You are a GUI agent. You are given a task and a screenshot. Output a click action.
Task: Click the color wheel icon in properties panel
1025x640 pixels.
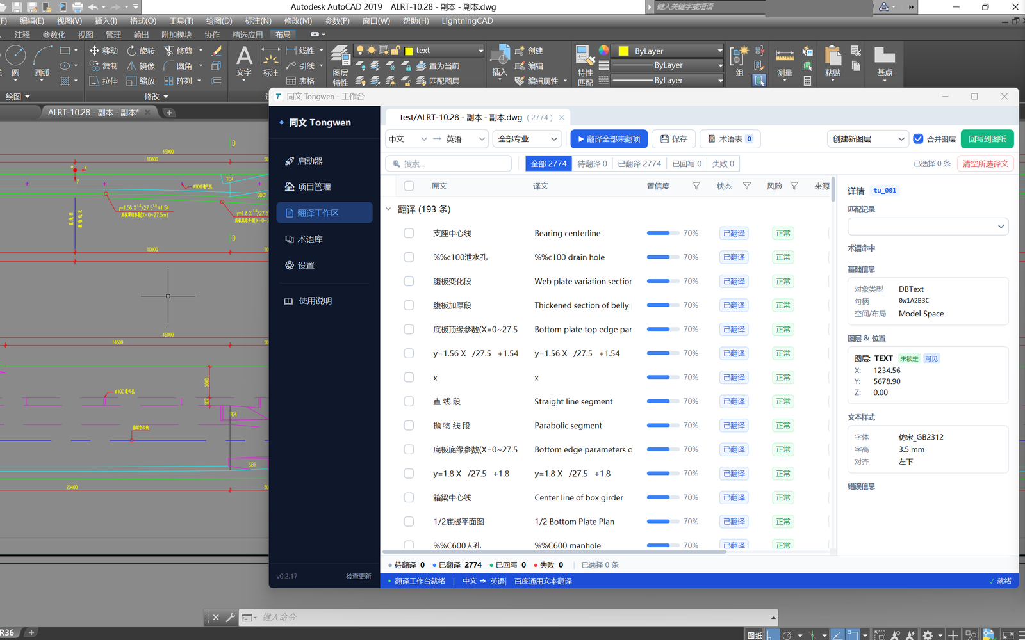point(603,50)
